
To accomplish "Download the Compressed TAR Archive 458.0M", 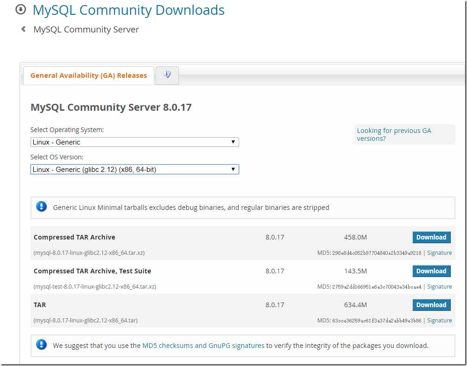I will [431, 237].
